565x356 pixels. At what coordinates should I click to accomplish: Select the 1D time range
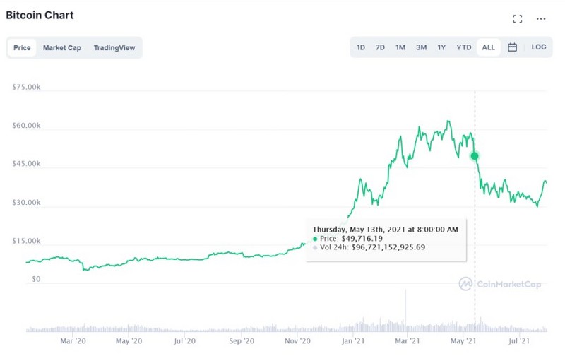(x=361, y=47)
